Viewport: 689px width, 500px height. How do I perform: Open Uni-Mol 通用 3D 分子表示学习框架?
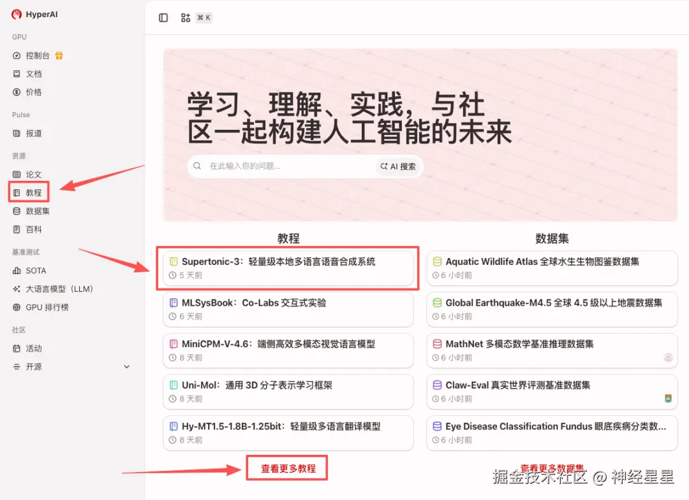coord(288,392)
